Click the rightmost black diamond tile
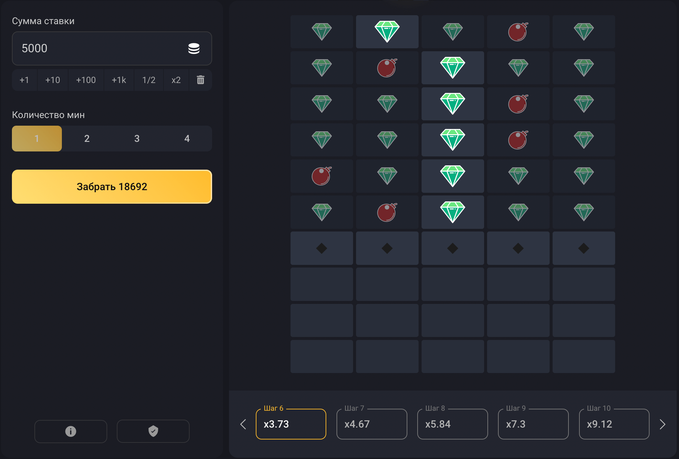The height and width of the screenshot is (459, 679). click(x=583, y=248)
